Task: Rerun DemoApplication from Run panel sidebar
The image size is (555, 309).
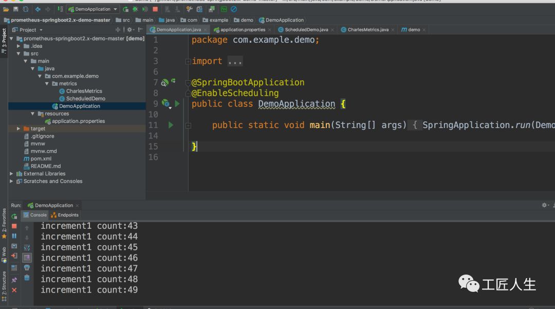Action: 14,216
